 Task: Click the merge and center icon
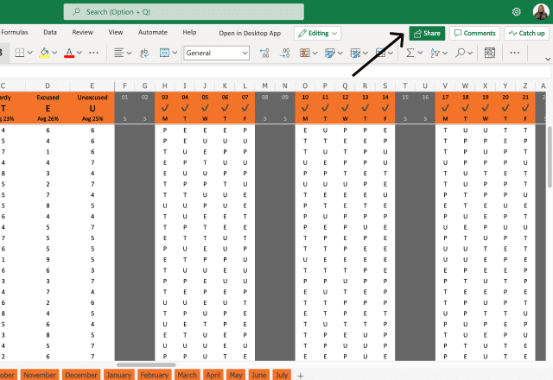[164, 53]
